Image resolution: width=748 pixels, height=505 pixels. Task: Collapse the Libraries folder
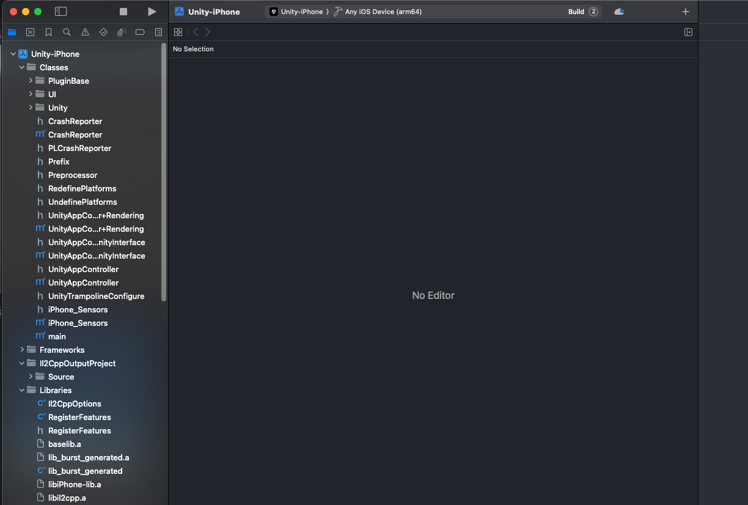pyautogui.click(x=21, y=390)
